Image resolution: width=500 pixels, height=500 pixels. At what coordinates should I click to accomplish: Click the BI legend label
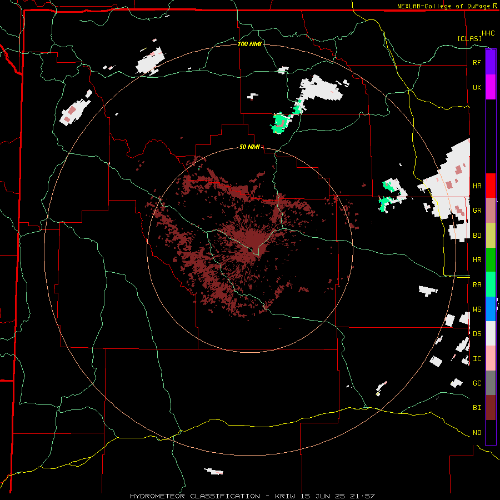(477, 408)
